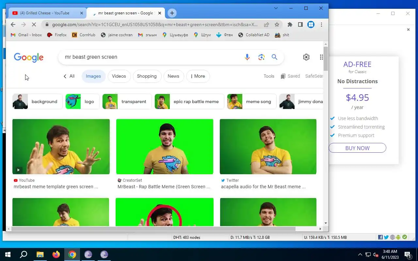The image size is (418, 261).
Task: Open the notification center
Action: tap(408, 254)
